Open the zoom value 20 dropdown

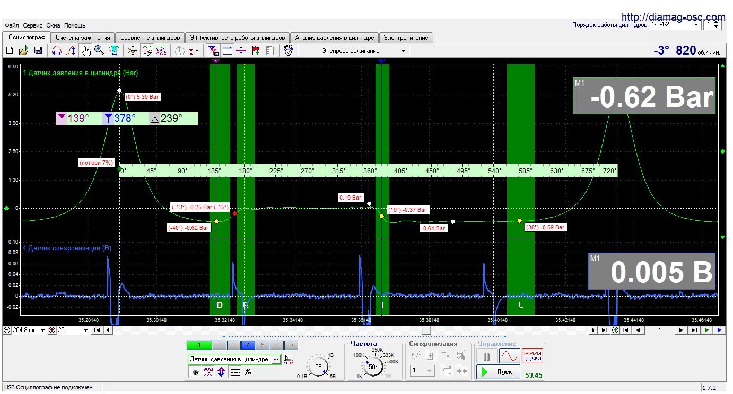coord(85,330)
